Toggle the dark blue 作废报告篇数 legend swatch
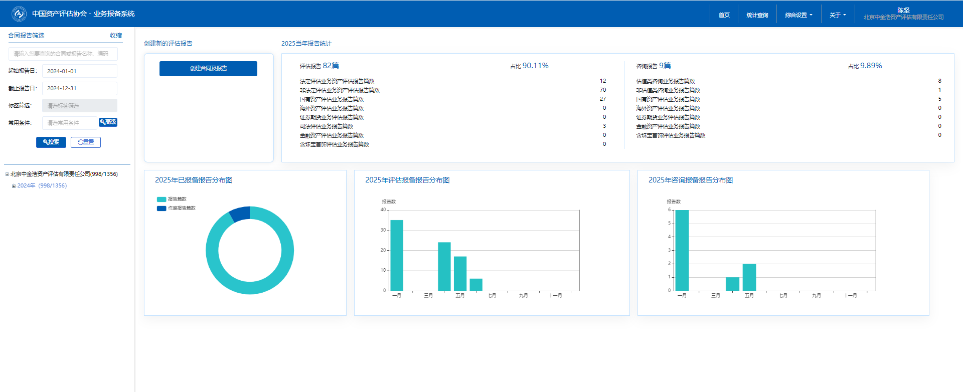This screenshot has height=392, width=963. point(162,209)
